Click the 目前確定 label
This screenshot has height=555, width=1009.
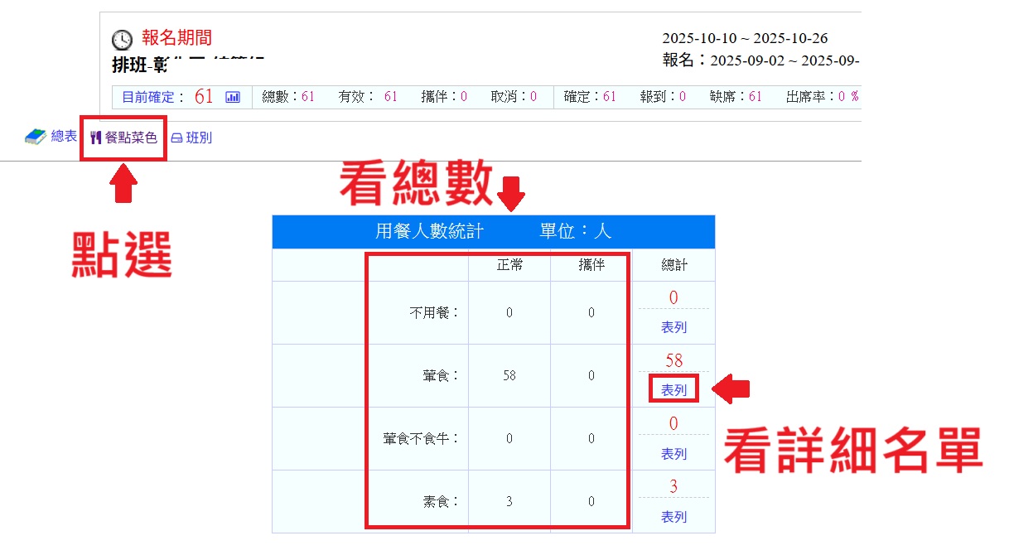pos(153,97)
